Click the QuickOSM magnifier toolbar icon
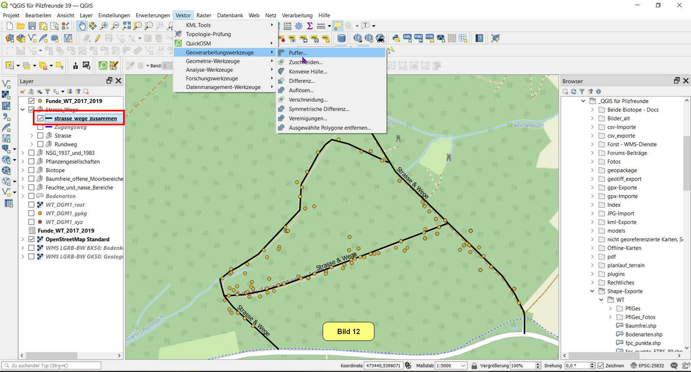This screenshot has width=691, height=372. (103, 66)
